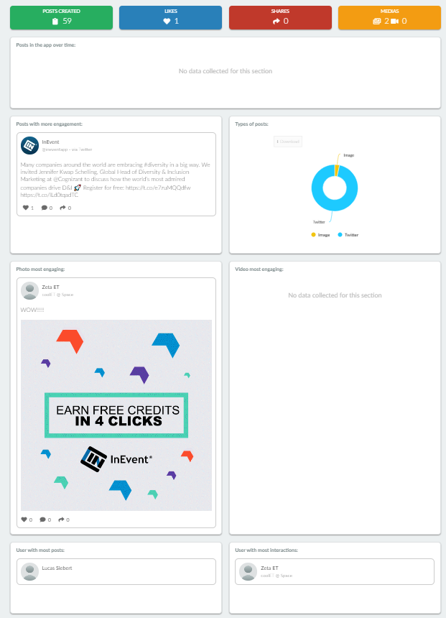Click the heart icon in Likes card
The height and width of the screenshot is (618, 446).
pyautogui.click(x=167, y=22)
